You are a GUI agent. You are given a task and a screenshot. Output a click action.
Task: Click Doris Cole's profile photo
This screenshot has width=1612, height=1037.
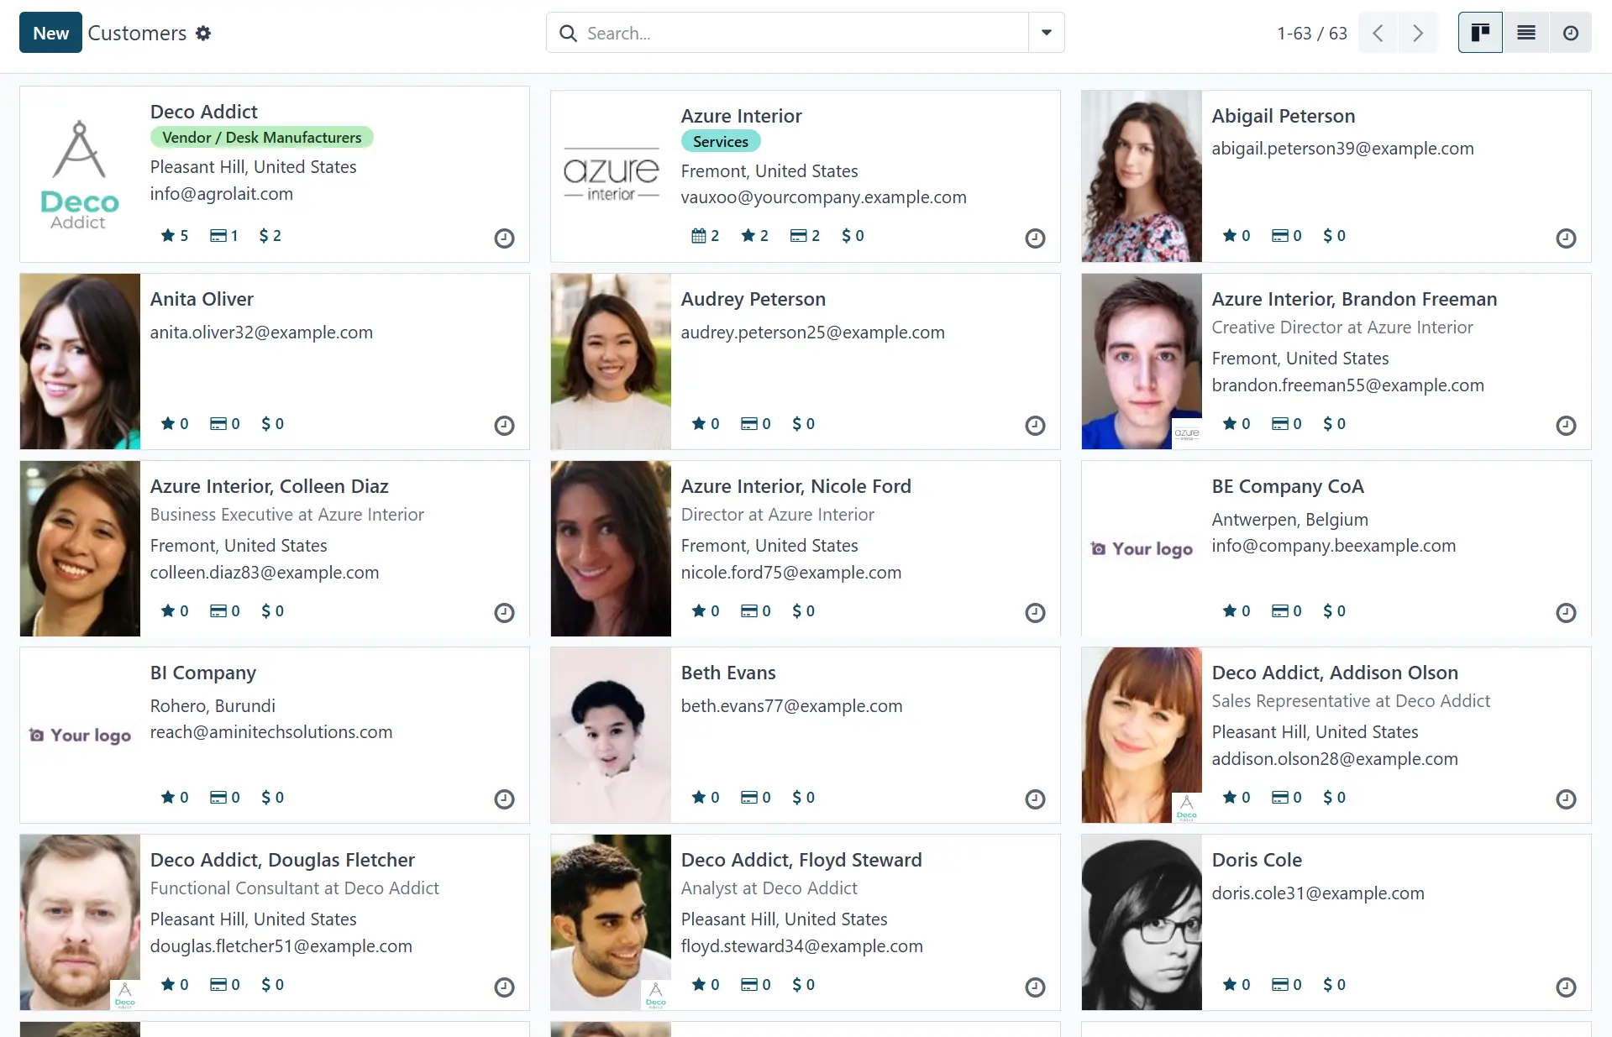[1141, 922]
